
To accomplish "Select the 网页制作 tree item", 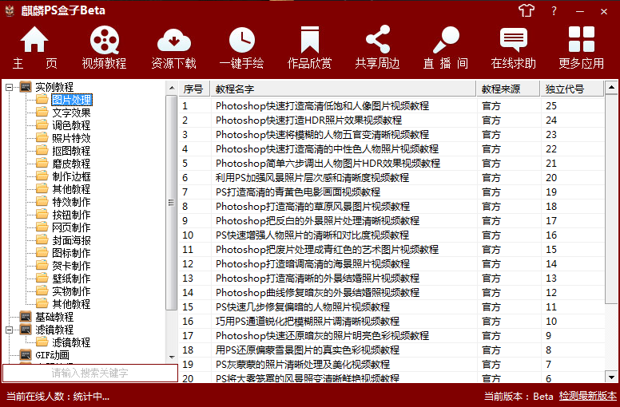I will (x=72, y=227).
